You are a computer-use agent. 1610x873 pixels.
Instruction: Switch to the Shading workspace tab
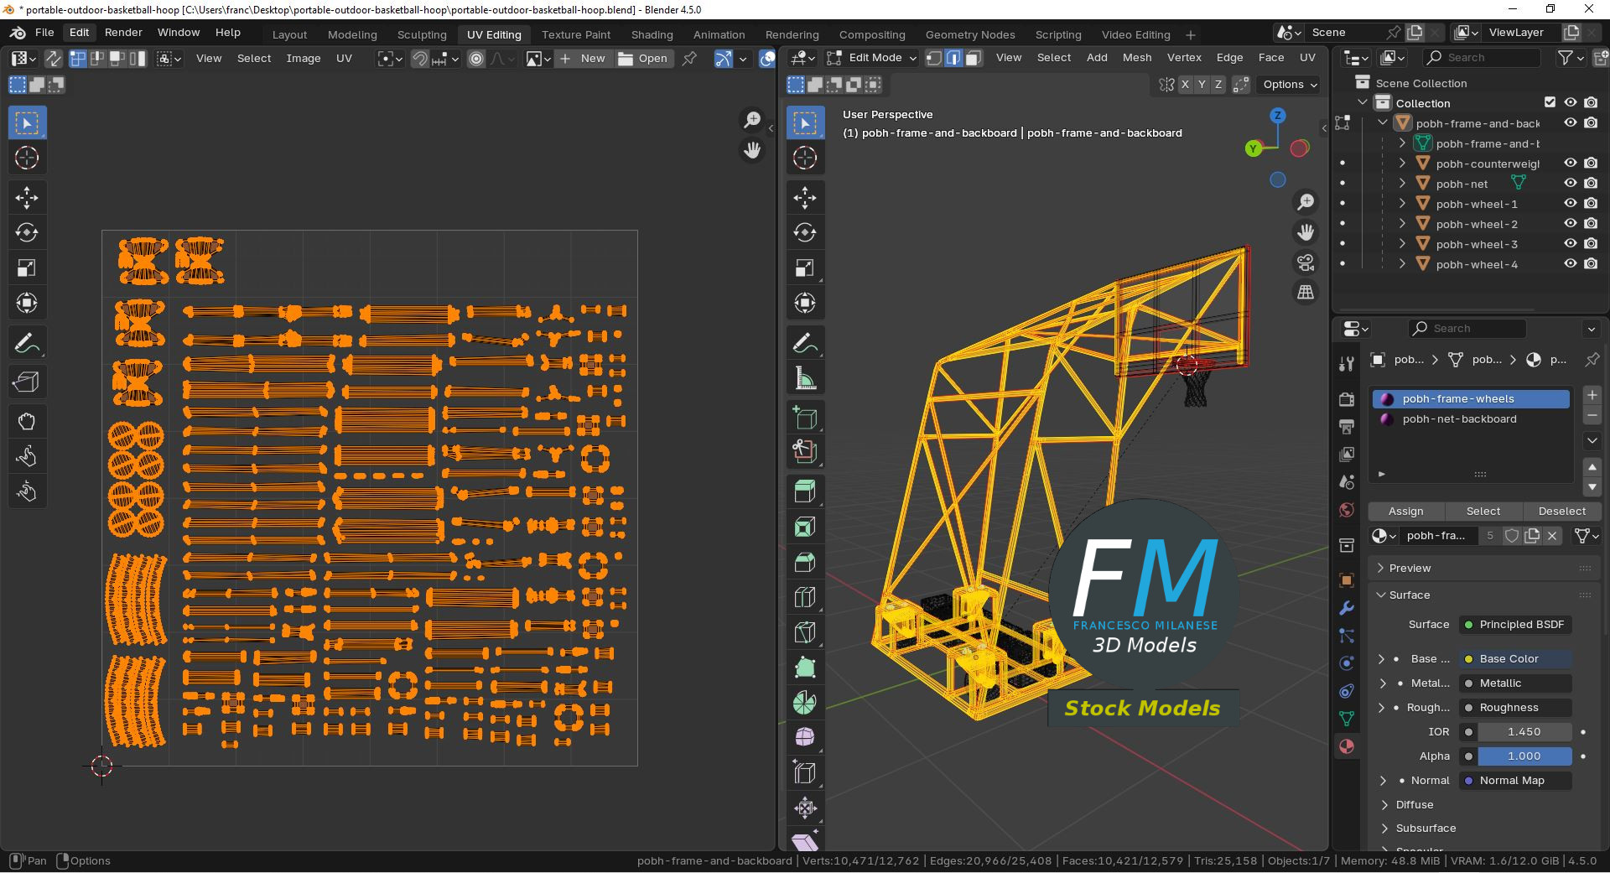tap(652, 34)
